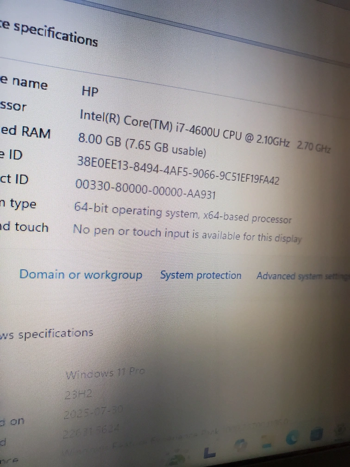Click the "RAM" row label

click(35, 132)
